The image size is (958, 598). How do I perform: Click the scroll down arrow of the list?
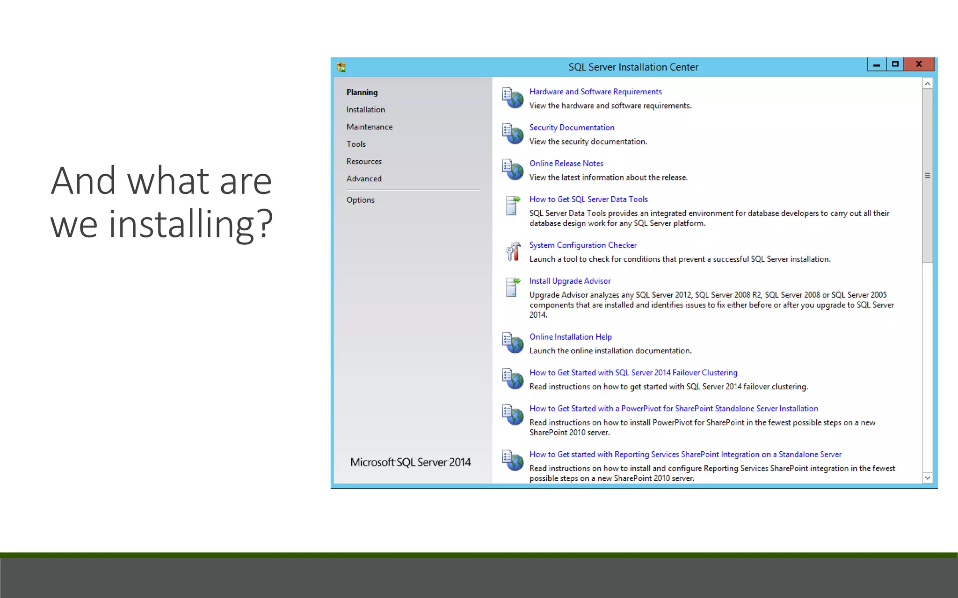927,477
